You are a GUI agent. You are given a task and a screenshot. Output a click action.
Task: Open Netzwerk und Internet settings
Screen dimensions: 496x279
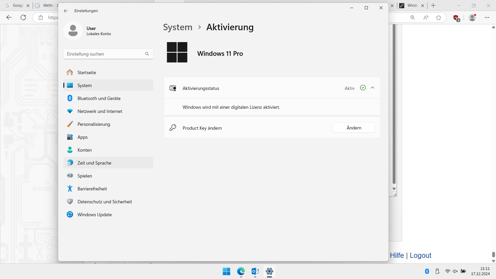[x=108, y=111]
